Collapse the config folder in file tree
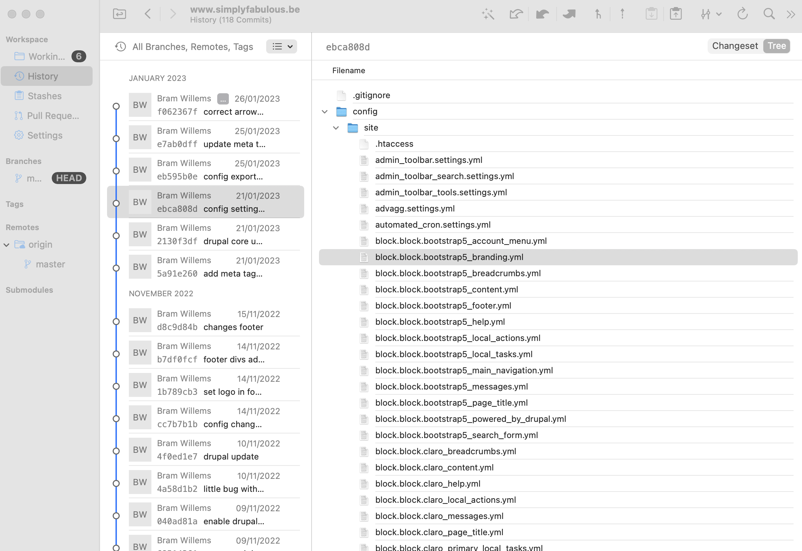 pyautogui.click(x=324, y=112)
